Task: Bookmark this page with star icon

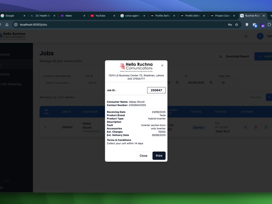Action: pos(236,24)
